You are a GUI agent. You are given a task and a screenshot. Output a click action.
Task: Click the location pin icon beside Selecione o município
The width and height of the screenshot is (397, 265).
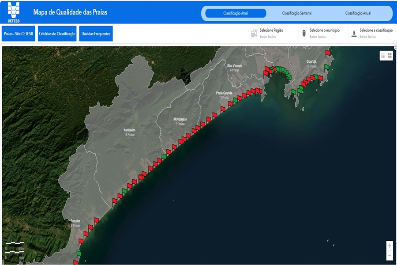pos(304,33)
